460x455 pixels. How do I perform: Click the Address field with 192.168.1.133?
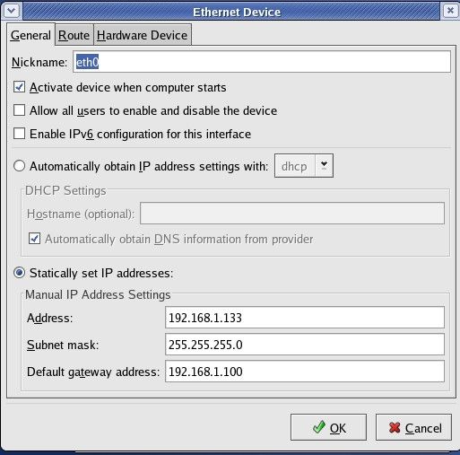(x=305, y=318)
